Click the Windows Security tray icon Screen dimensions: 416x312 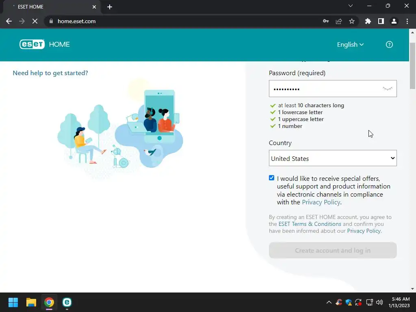pyautogui.click(x=349, y=302)
